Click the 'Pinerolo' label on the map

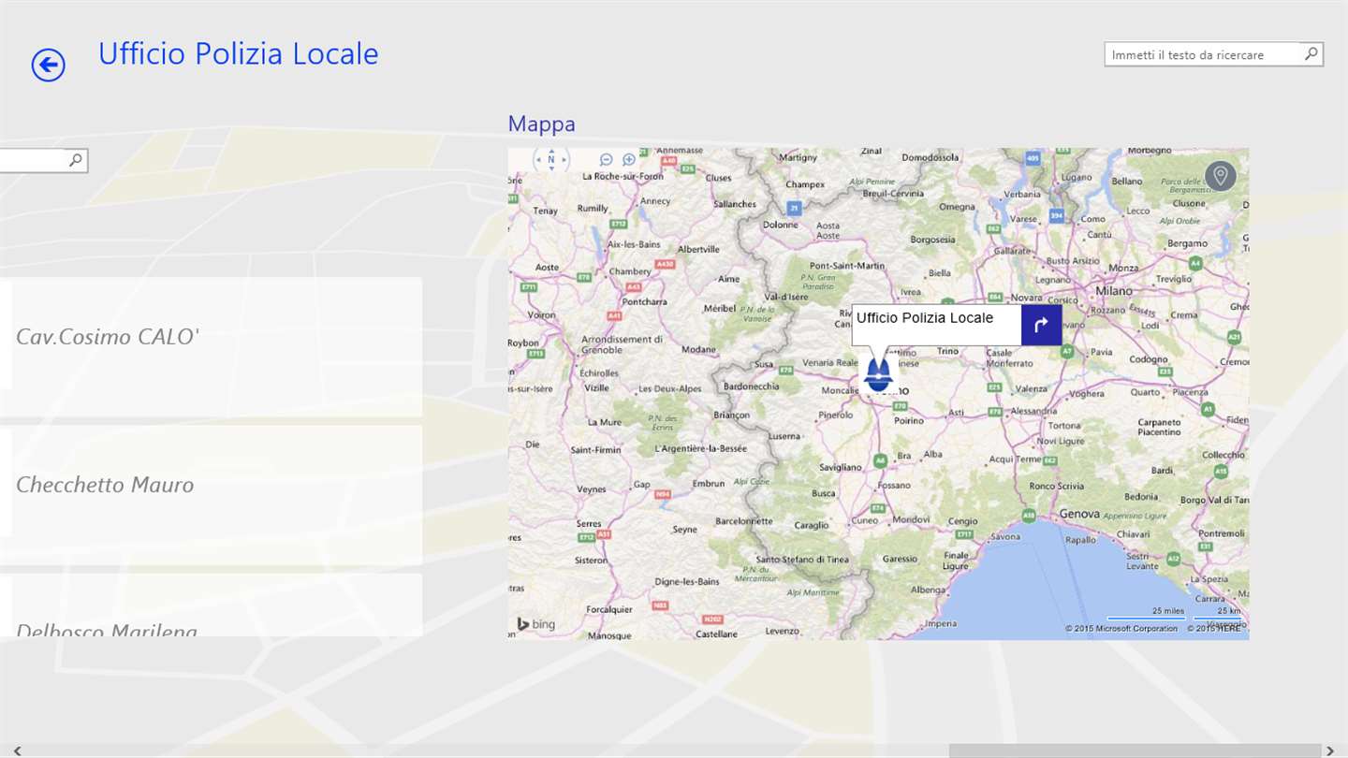click(x=835, y=415)
